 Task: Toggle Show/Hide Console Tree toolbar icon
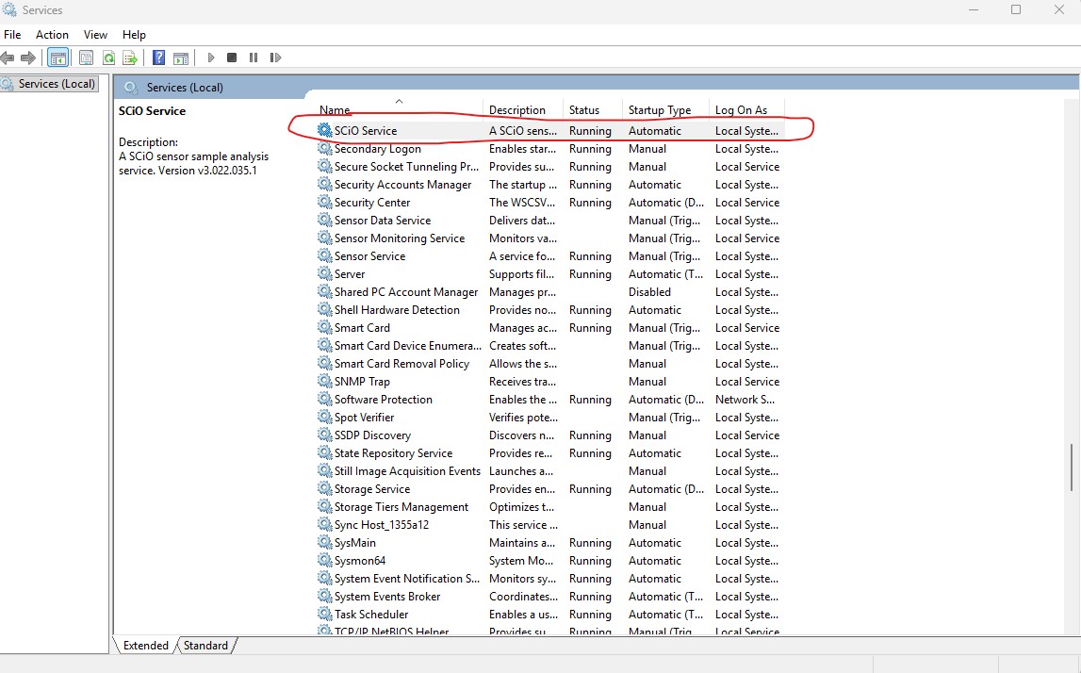[58, 57]
